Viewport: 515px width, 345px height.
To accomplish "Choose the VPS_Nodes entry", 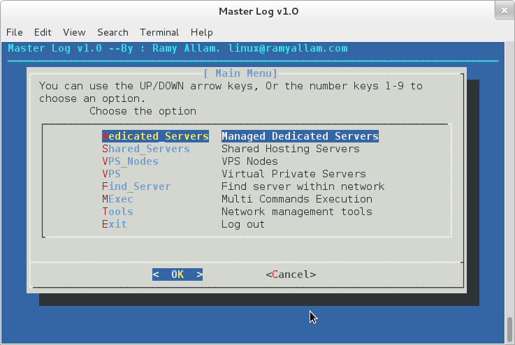I will point(130,161).
